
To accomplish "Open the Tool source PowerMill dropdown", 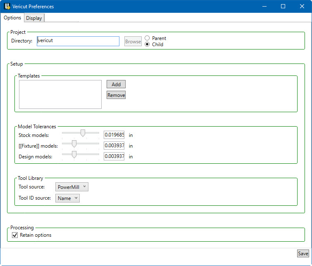I will click(72, 187).
